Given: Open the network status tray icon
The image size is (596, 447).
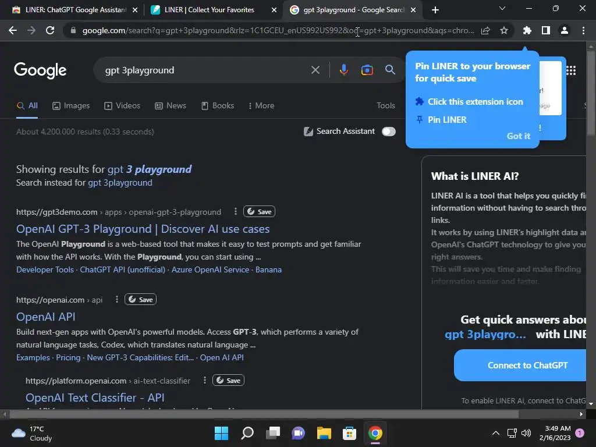Looking at the screenshot, I should coord(512,433).
